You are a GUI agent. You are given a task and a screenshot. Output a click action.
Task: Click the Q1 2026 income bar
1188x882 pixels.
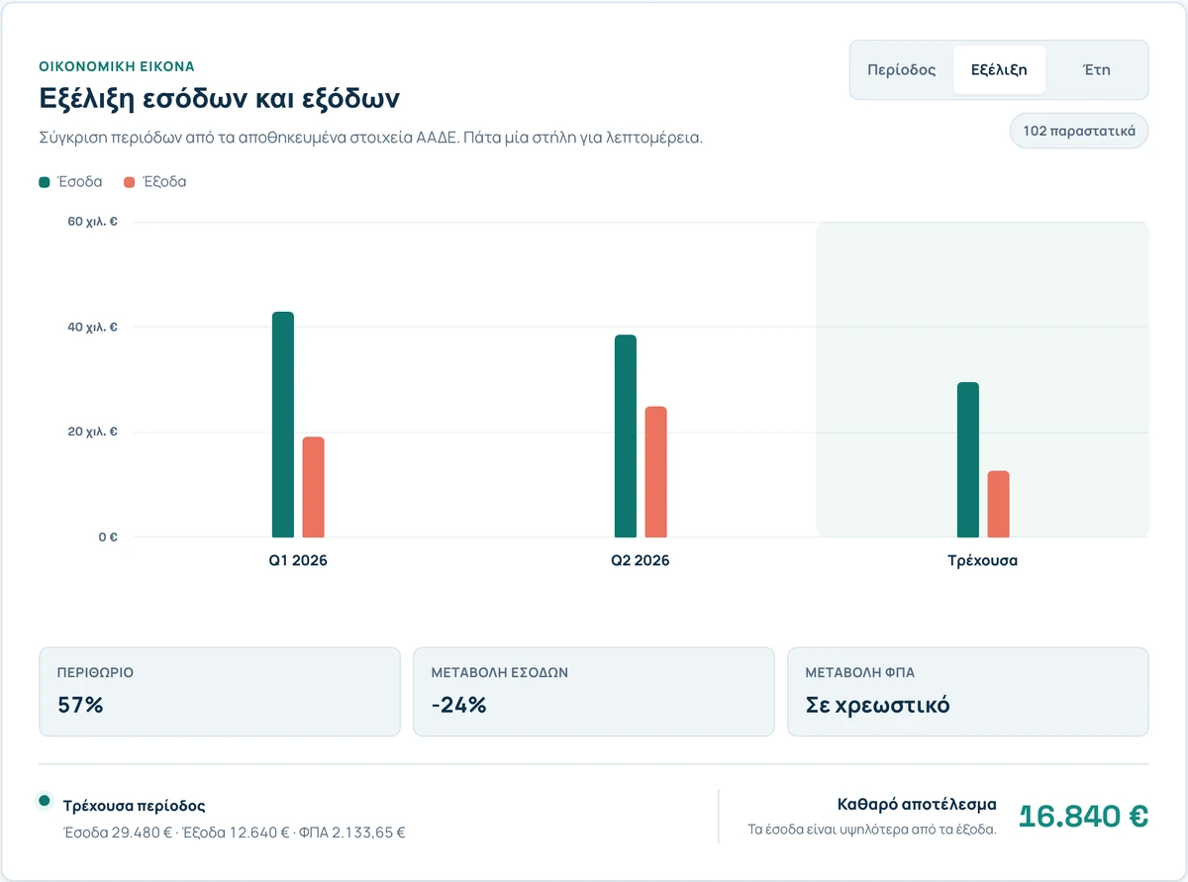pos(283,425)
